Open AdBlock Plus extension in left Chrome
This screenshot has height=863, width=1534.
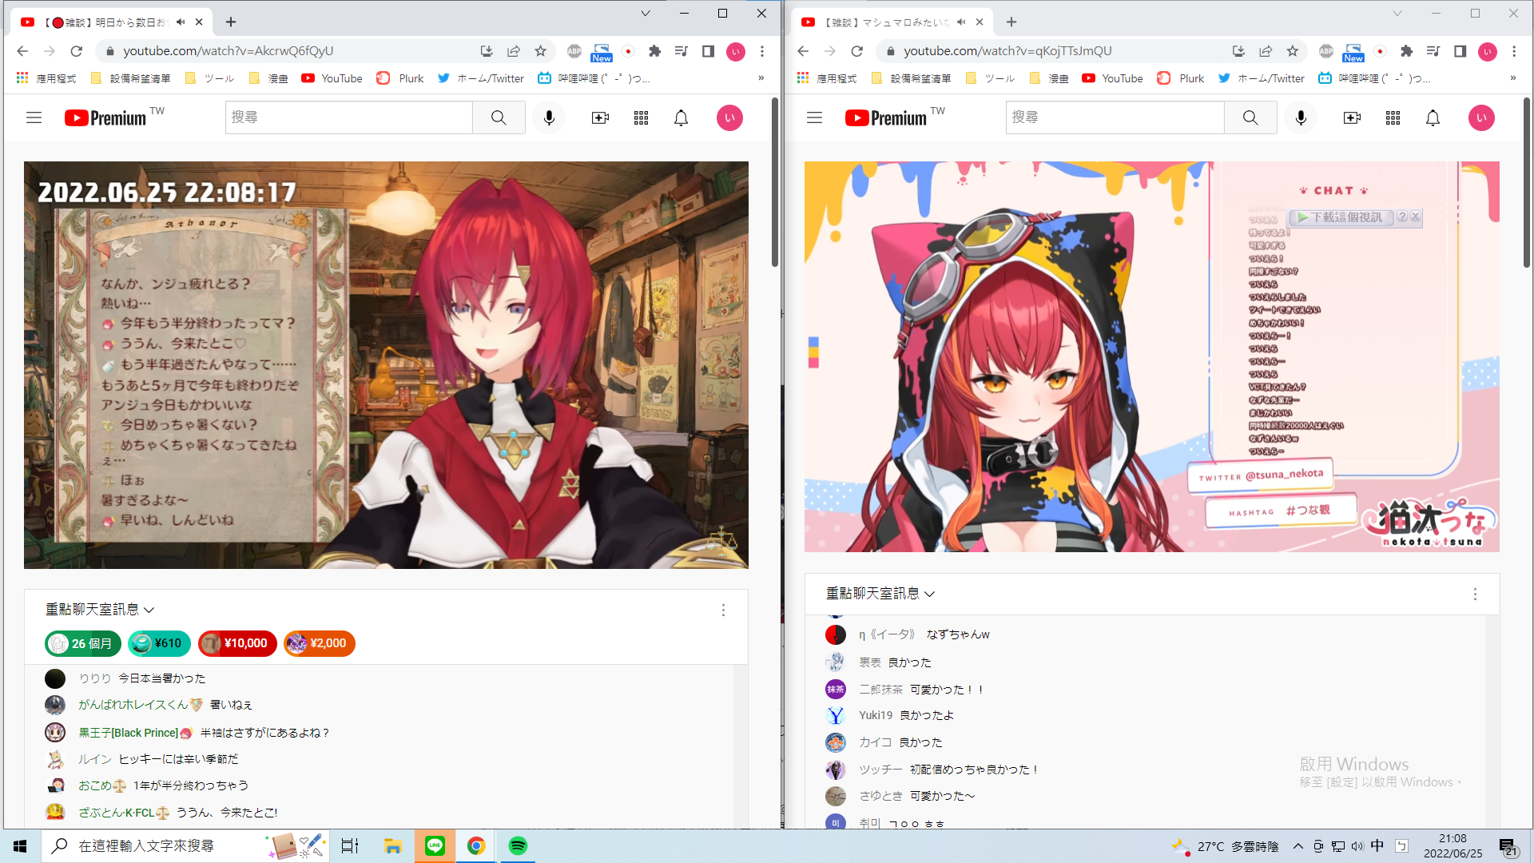click(x=574, y=51)
